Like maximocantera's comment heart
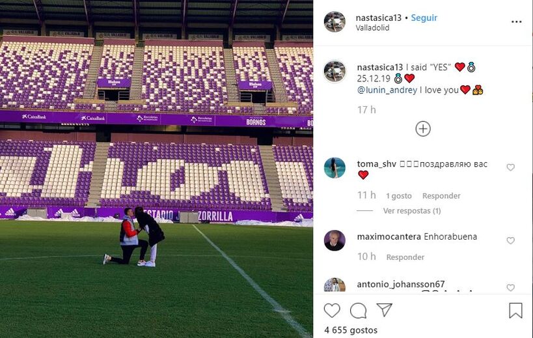The image size is (533, 338). (x=511, y=241)
